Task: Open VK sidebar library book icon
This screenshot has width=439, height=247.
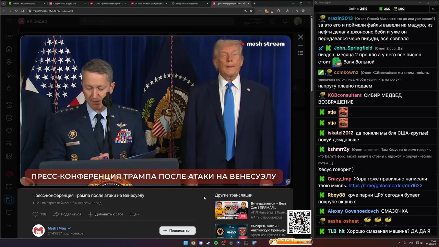Action: click(9, 187)
